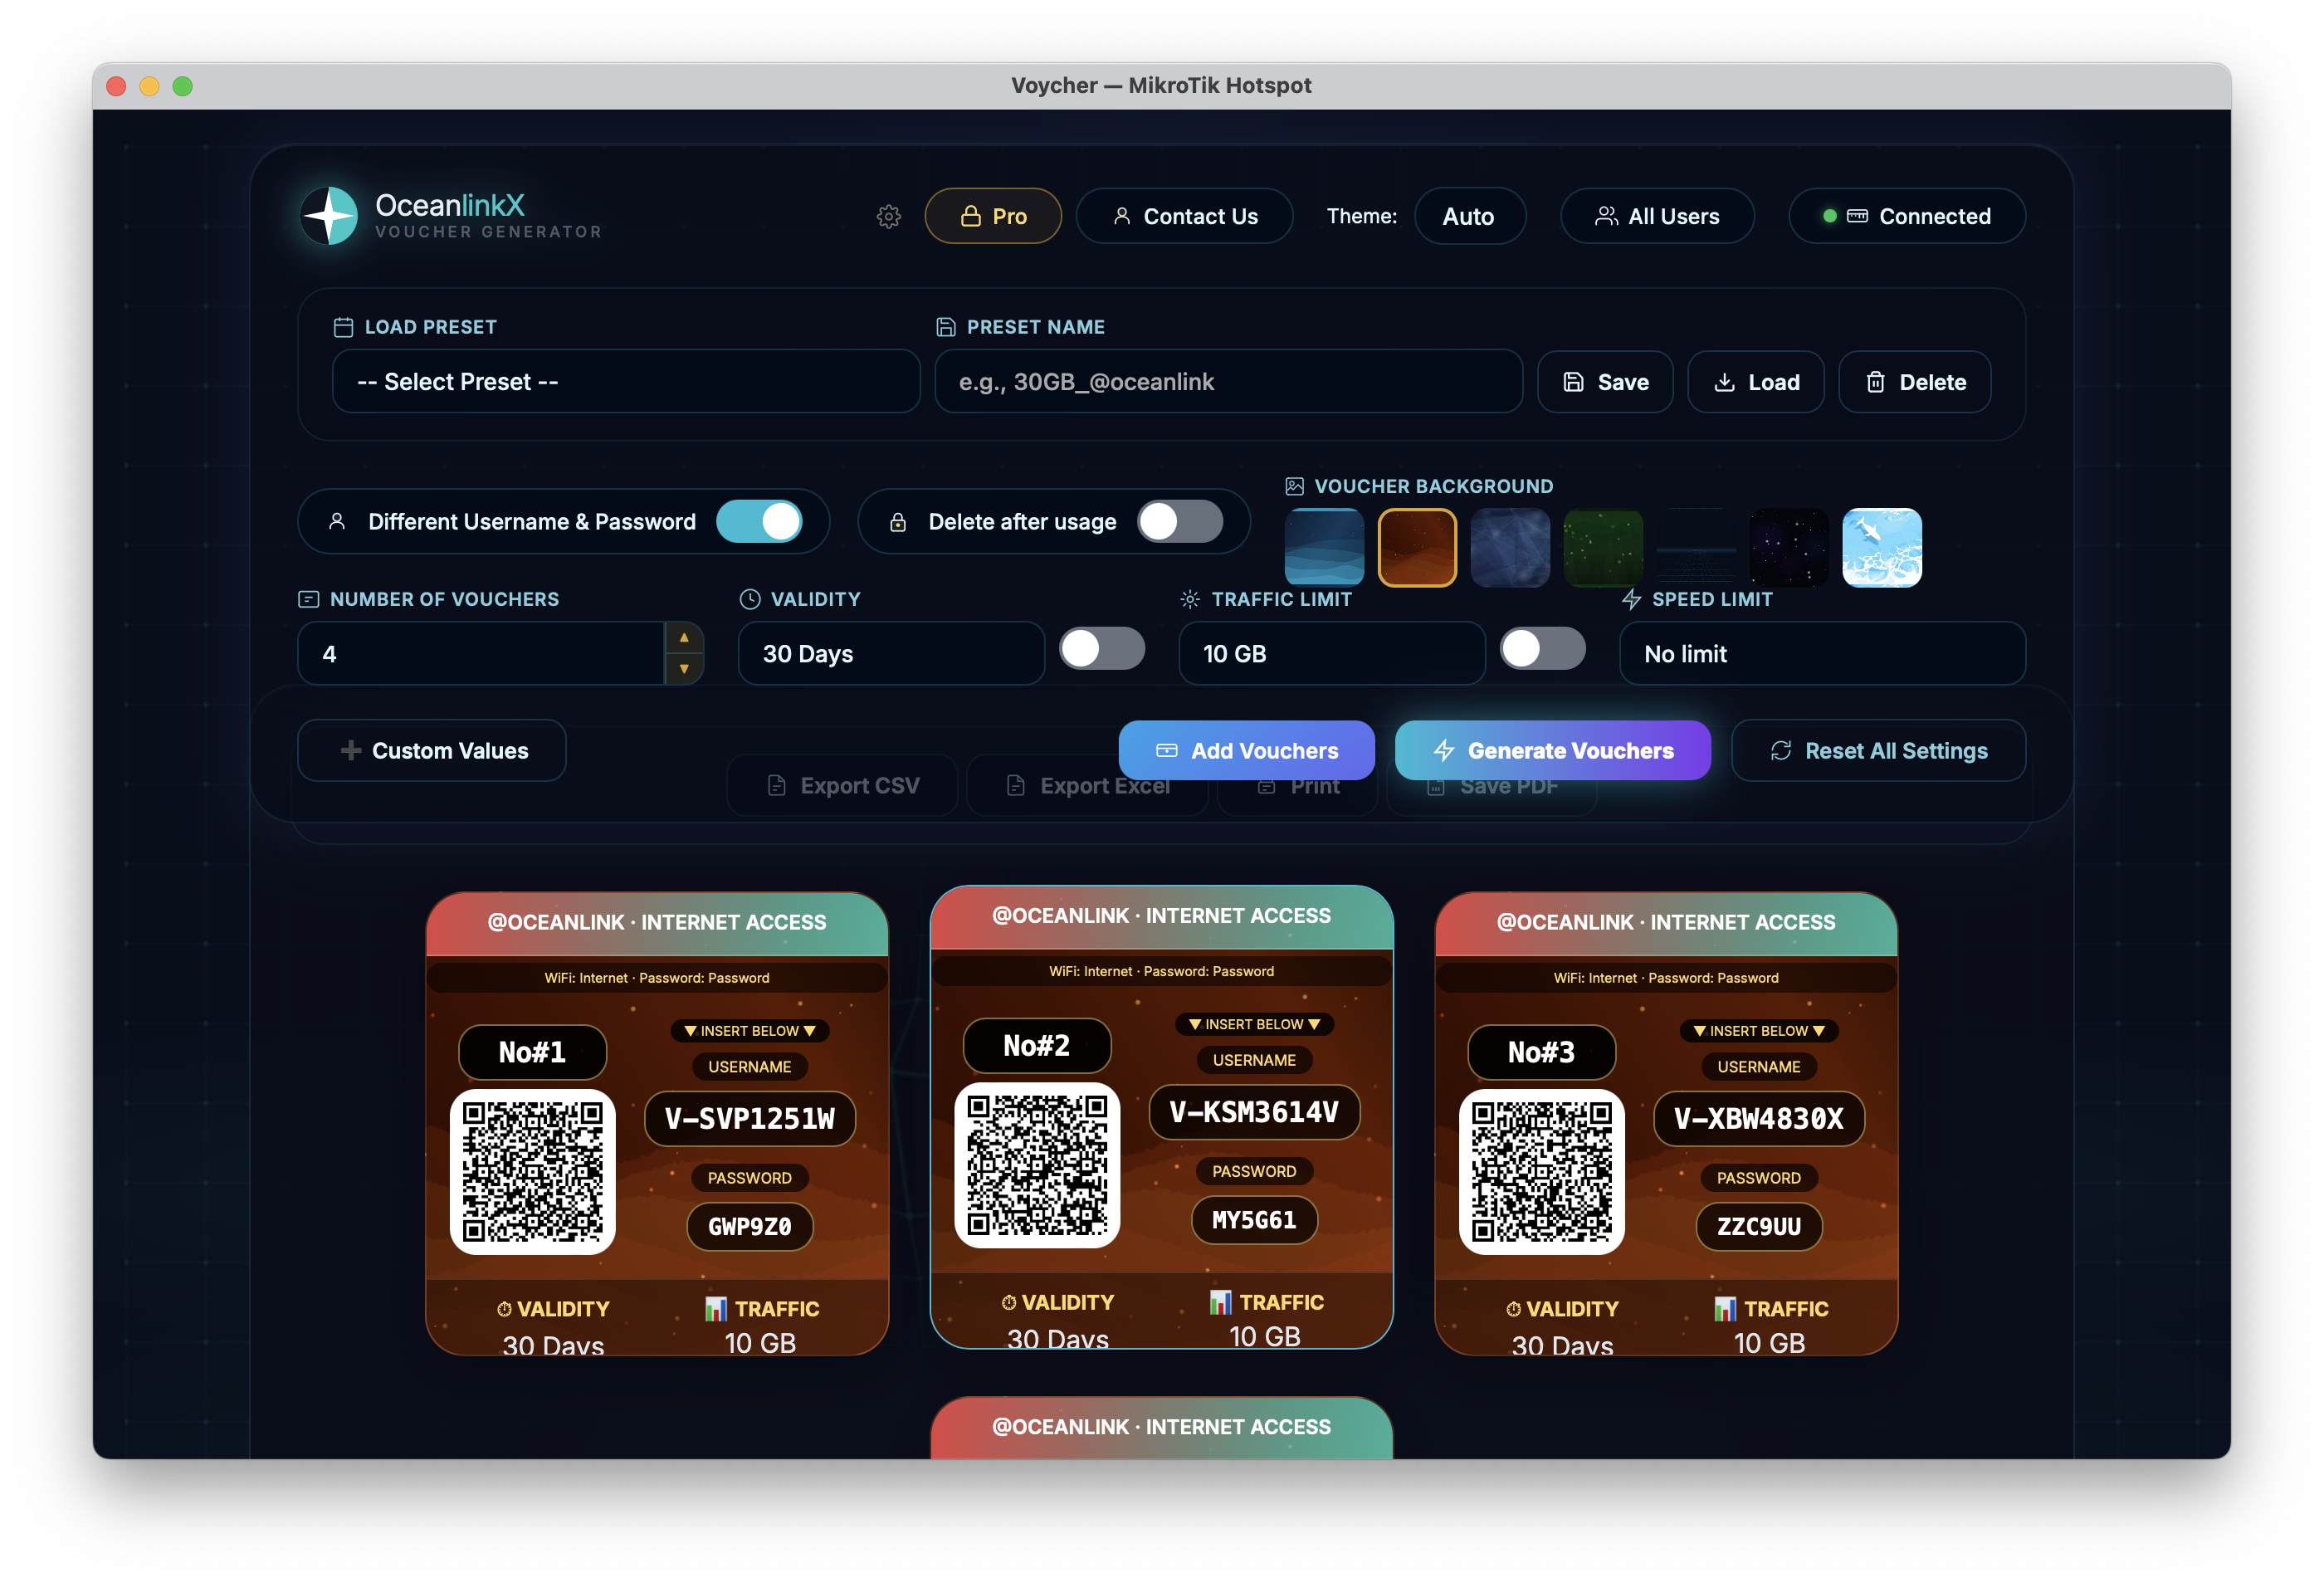
Task: Toggle the switch beside Traffic Limit
Action: point(1543,649)
